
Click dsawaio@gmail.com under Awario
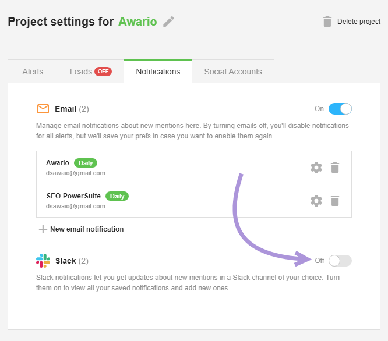point(76,173)
